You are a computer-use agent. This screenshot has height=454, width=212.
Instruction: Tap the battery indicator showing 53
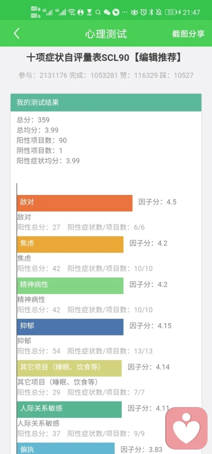pyautogui.click(x=171, y=12)
